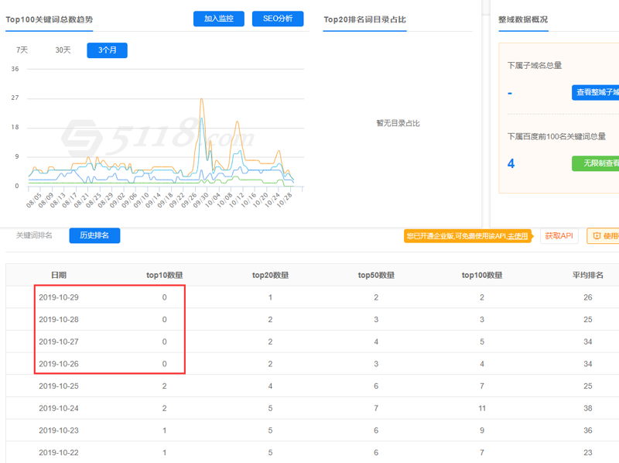The image size is (619, 463).
Task: Click the top10数量 column header
Action: click(164, 275)
